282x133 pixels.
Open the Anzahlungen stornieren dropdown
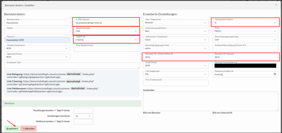83,116
